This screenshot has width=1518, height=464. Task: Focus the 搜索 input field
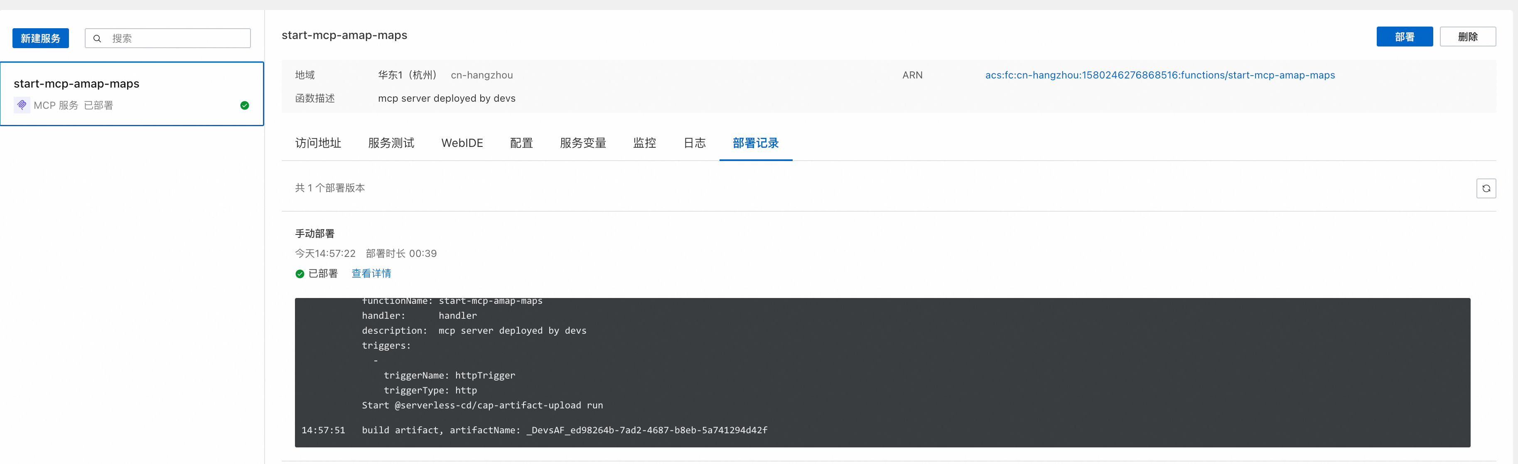point(177,39)
